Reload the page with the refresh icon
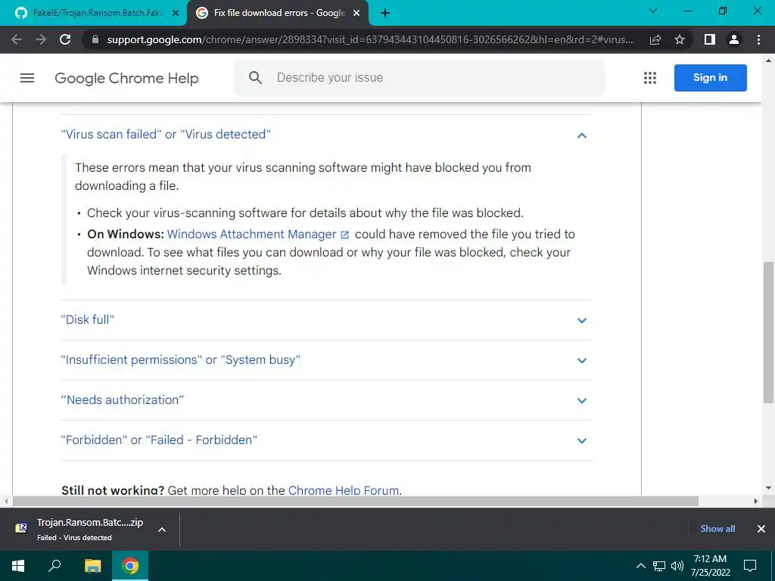Viewport: 775px width, 581px height. (x=65, y=39)
